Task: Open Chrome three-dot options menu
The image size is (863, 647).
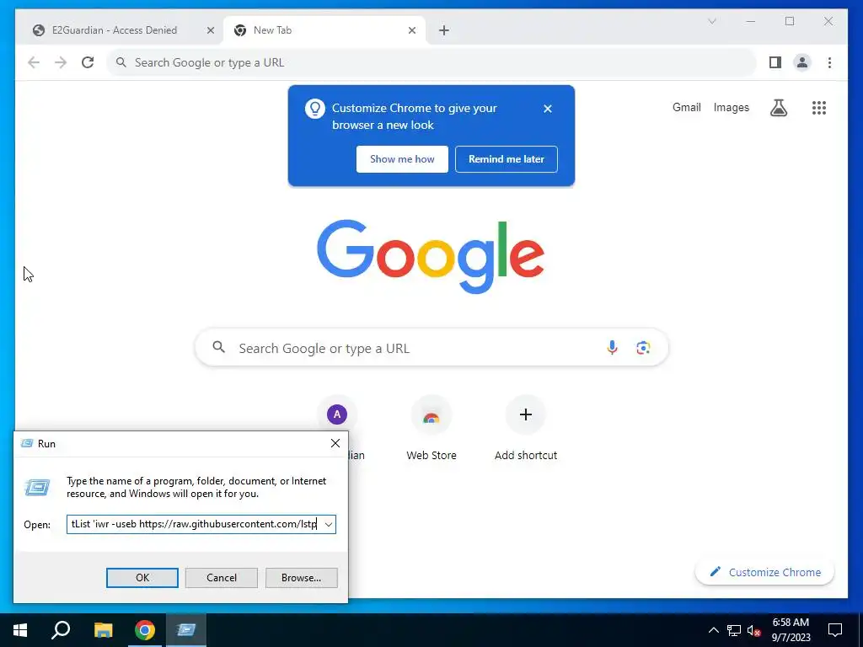Action: [x=829, y=62]
